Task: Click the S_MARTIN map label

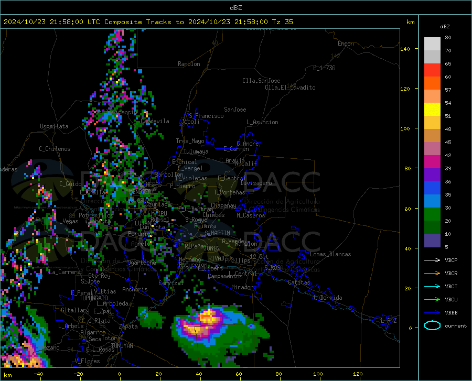Action: pyautogui.click(x=217, y=233)
